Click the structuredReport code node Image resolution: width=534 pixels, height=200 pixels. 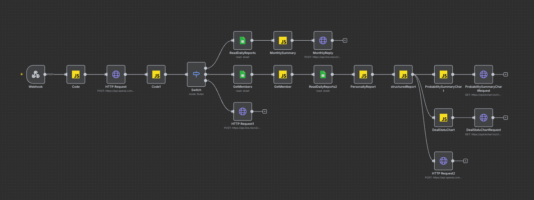403,74
